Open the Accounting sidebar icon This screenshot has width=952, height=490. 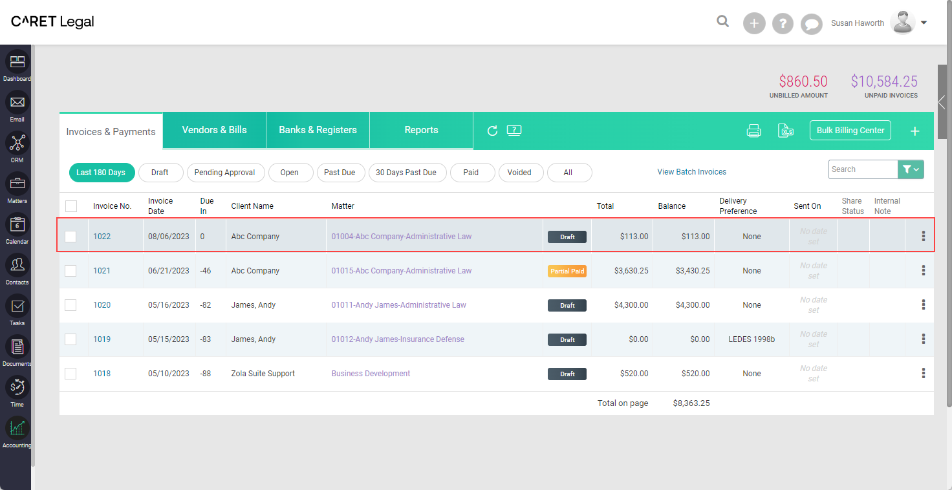click(17, 428)
